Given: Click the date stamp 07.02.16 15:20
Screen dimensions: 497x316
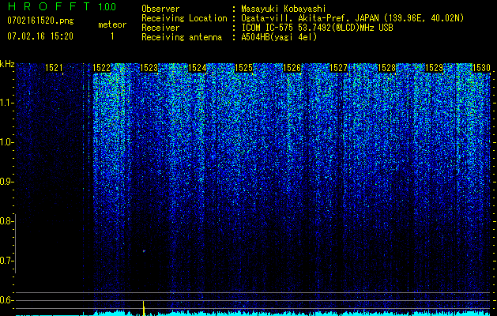Looking at the screenshot, I should (x=40, y=36).
